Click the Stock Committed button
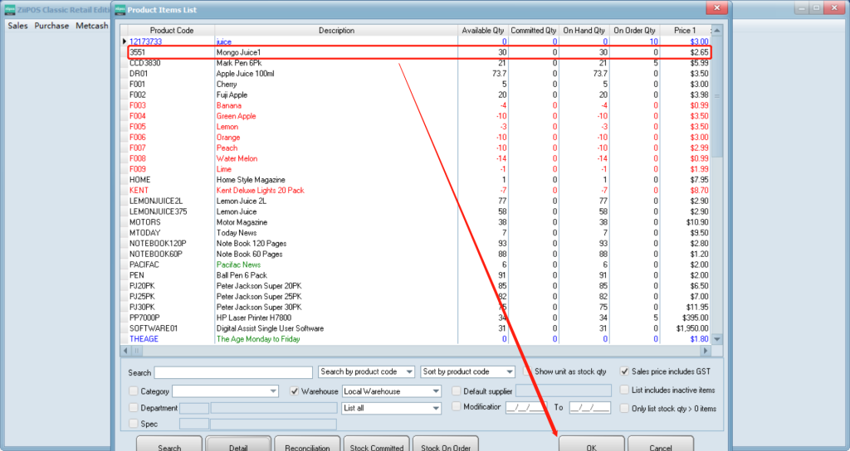850x451 pixels. tap(376, 447)
